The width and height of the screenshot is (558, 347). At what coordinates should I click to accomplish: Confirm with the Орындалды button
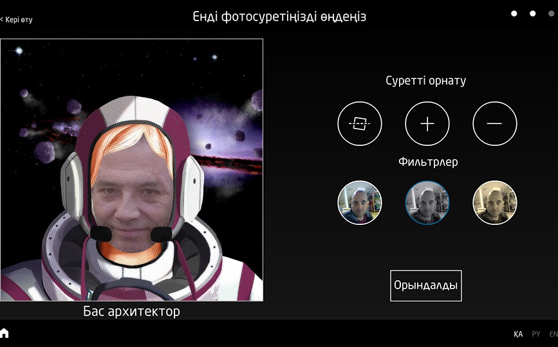click(x=426, y=285)
